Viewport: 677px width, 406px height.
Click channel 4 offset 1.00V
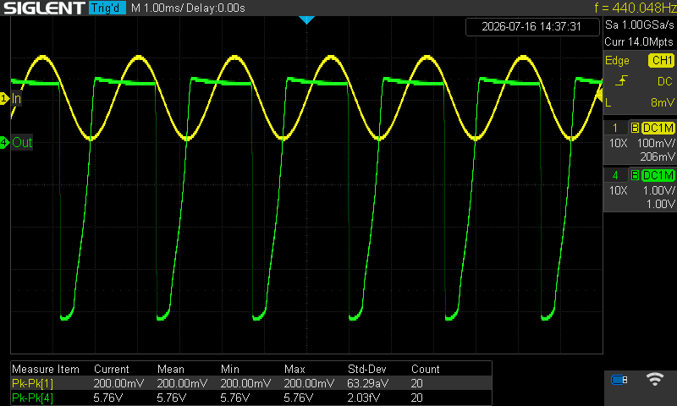click(x=660, y=204)
